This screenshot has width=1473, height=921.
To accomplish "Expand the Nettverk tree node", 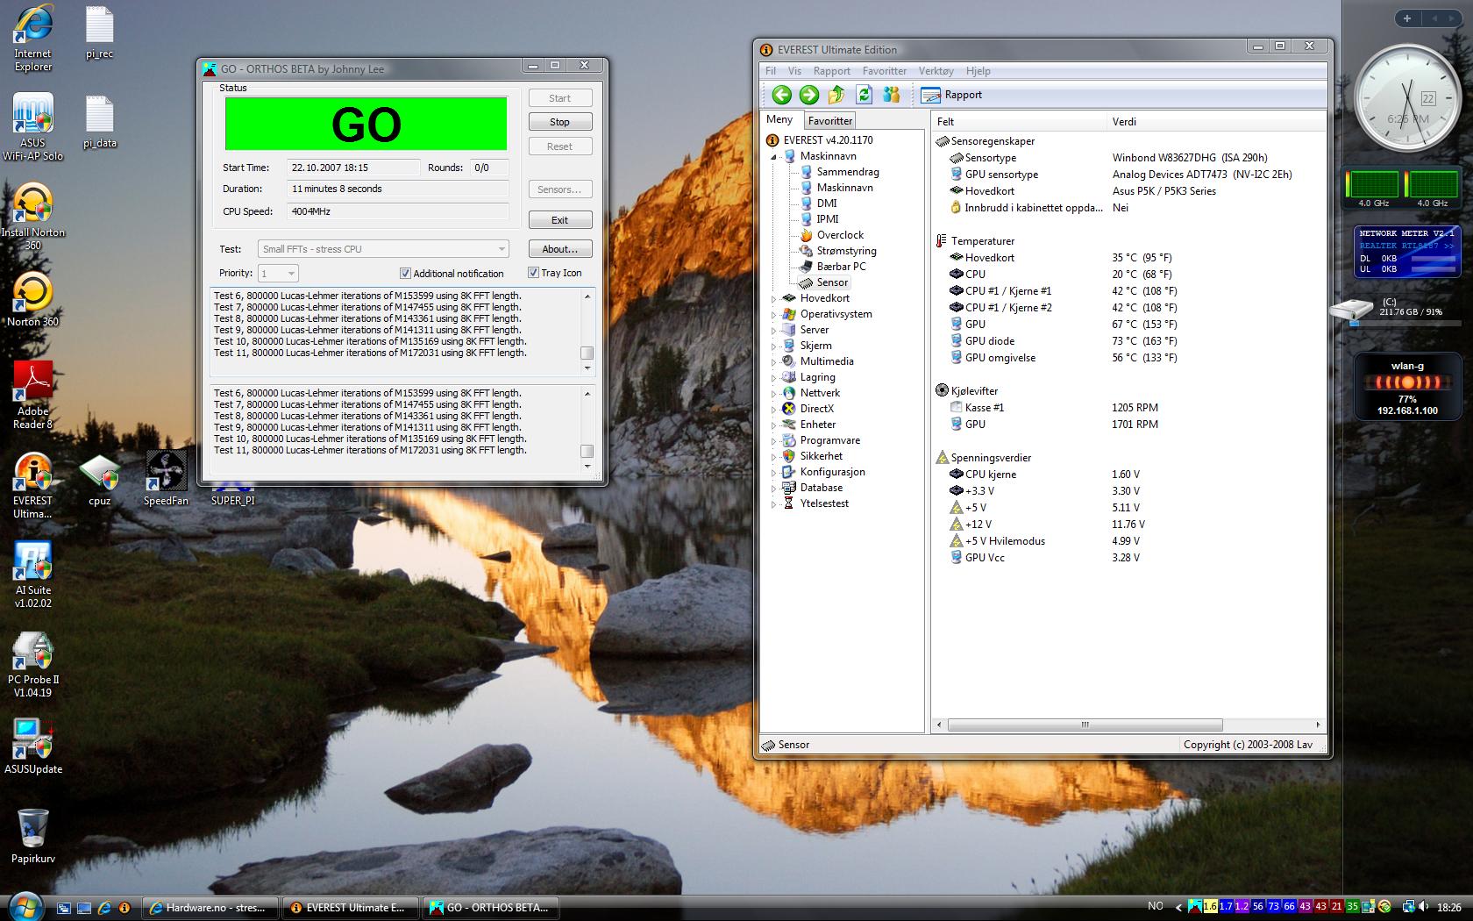I will pyautogui.click(x=774, y=393).
